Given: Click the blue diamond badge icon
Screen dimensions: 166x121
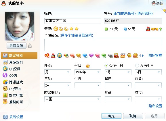Looking at the screenshot, I should (85, 55).
